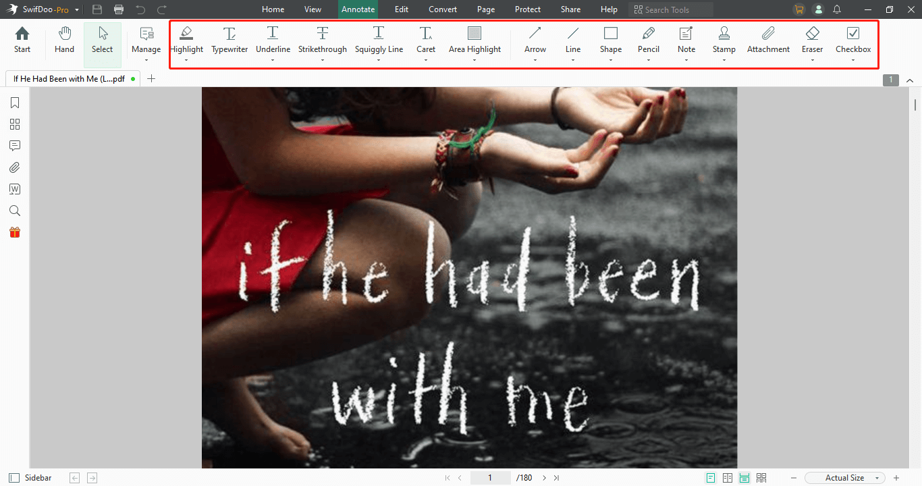Switch to the Protect tab
Viewport: 922px width, 486px height.
coord(528,9)
